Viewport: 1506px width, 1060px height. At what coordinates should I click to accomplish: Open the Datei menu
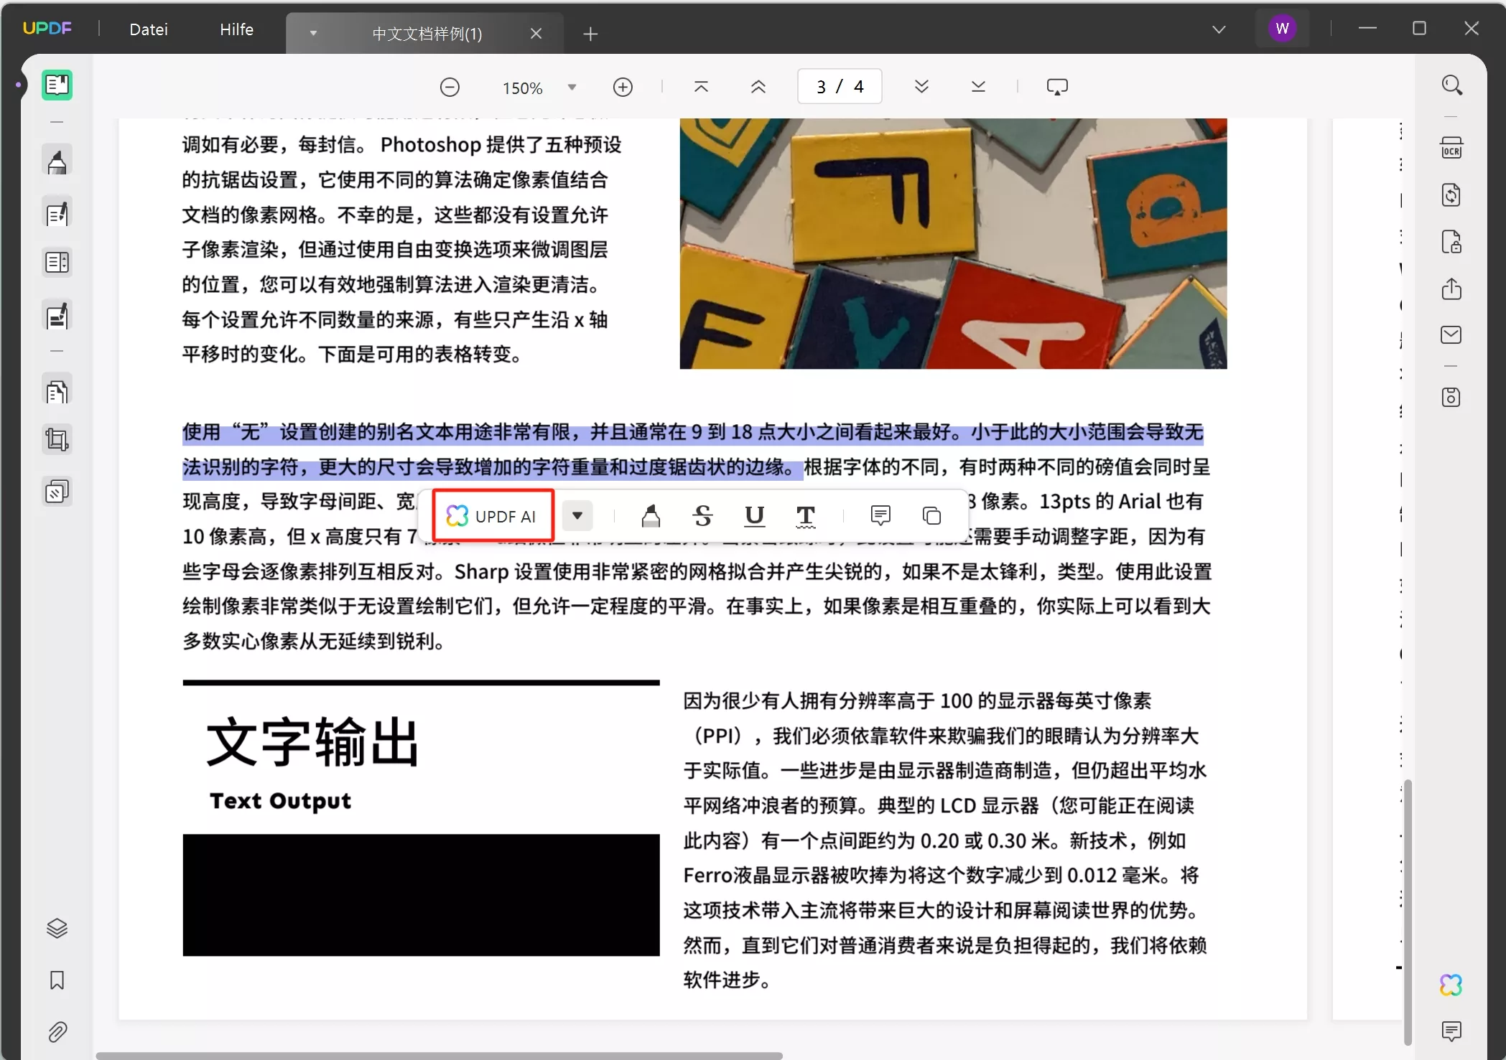click(x=149, y=29)
